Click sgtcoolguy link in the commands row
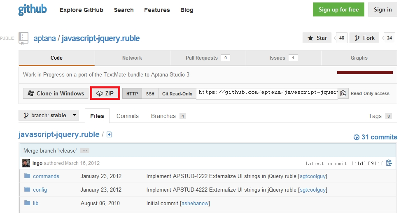This screenshot has height=213, width=401. 312,176
